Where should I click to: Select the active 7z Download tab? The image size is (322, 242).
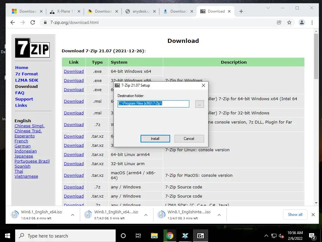point(215,11)
